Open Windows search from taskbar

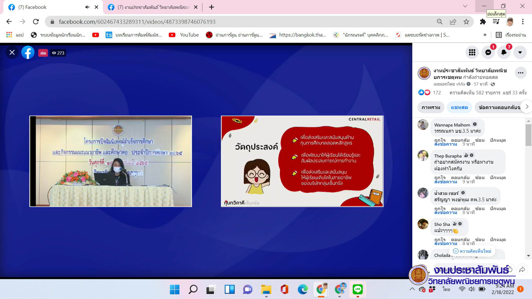pyautogui.click(x=193, y=290)
